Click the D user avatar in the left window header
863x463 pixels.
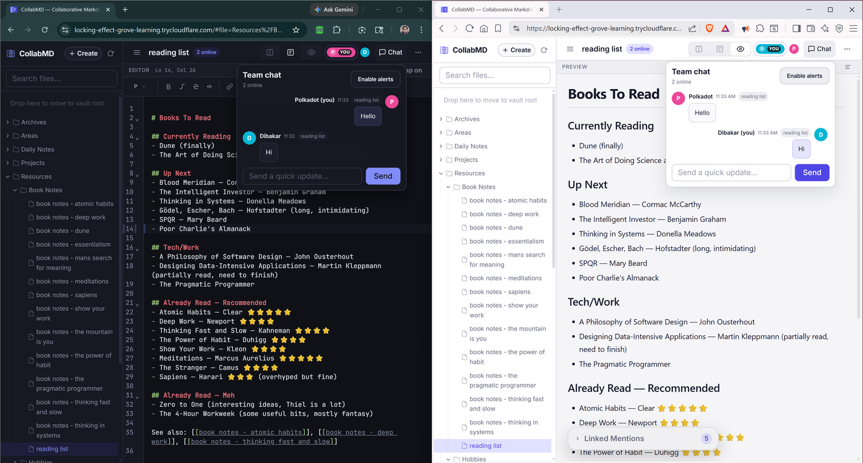[x=365, y=52]
